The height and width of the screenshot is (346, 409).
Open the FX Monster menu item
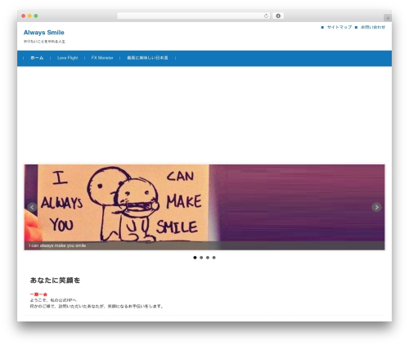click(102, 58)
